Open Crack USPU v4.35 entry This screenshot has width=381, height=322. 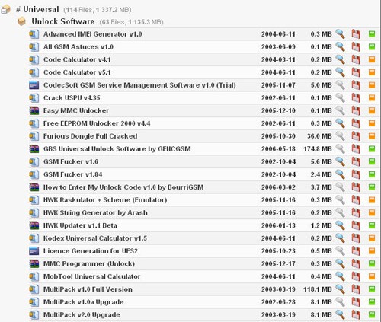[x=72, y=97]
